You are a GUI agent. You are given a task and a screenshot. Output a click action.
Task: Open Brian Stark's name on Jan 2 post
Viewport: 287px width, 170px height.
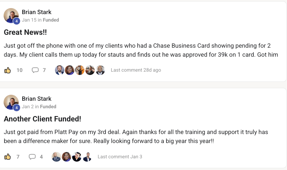click(37, 99)
